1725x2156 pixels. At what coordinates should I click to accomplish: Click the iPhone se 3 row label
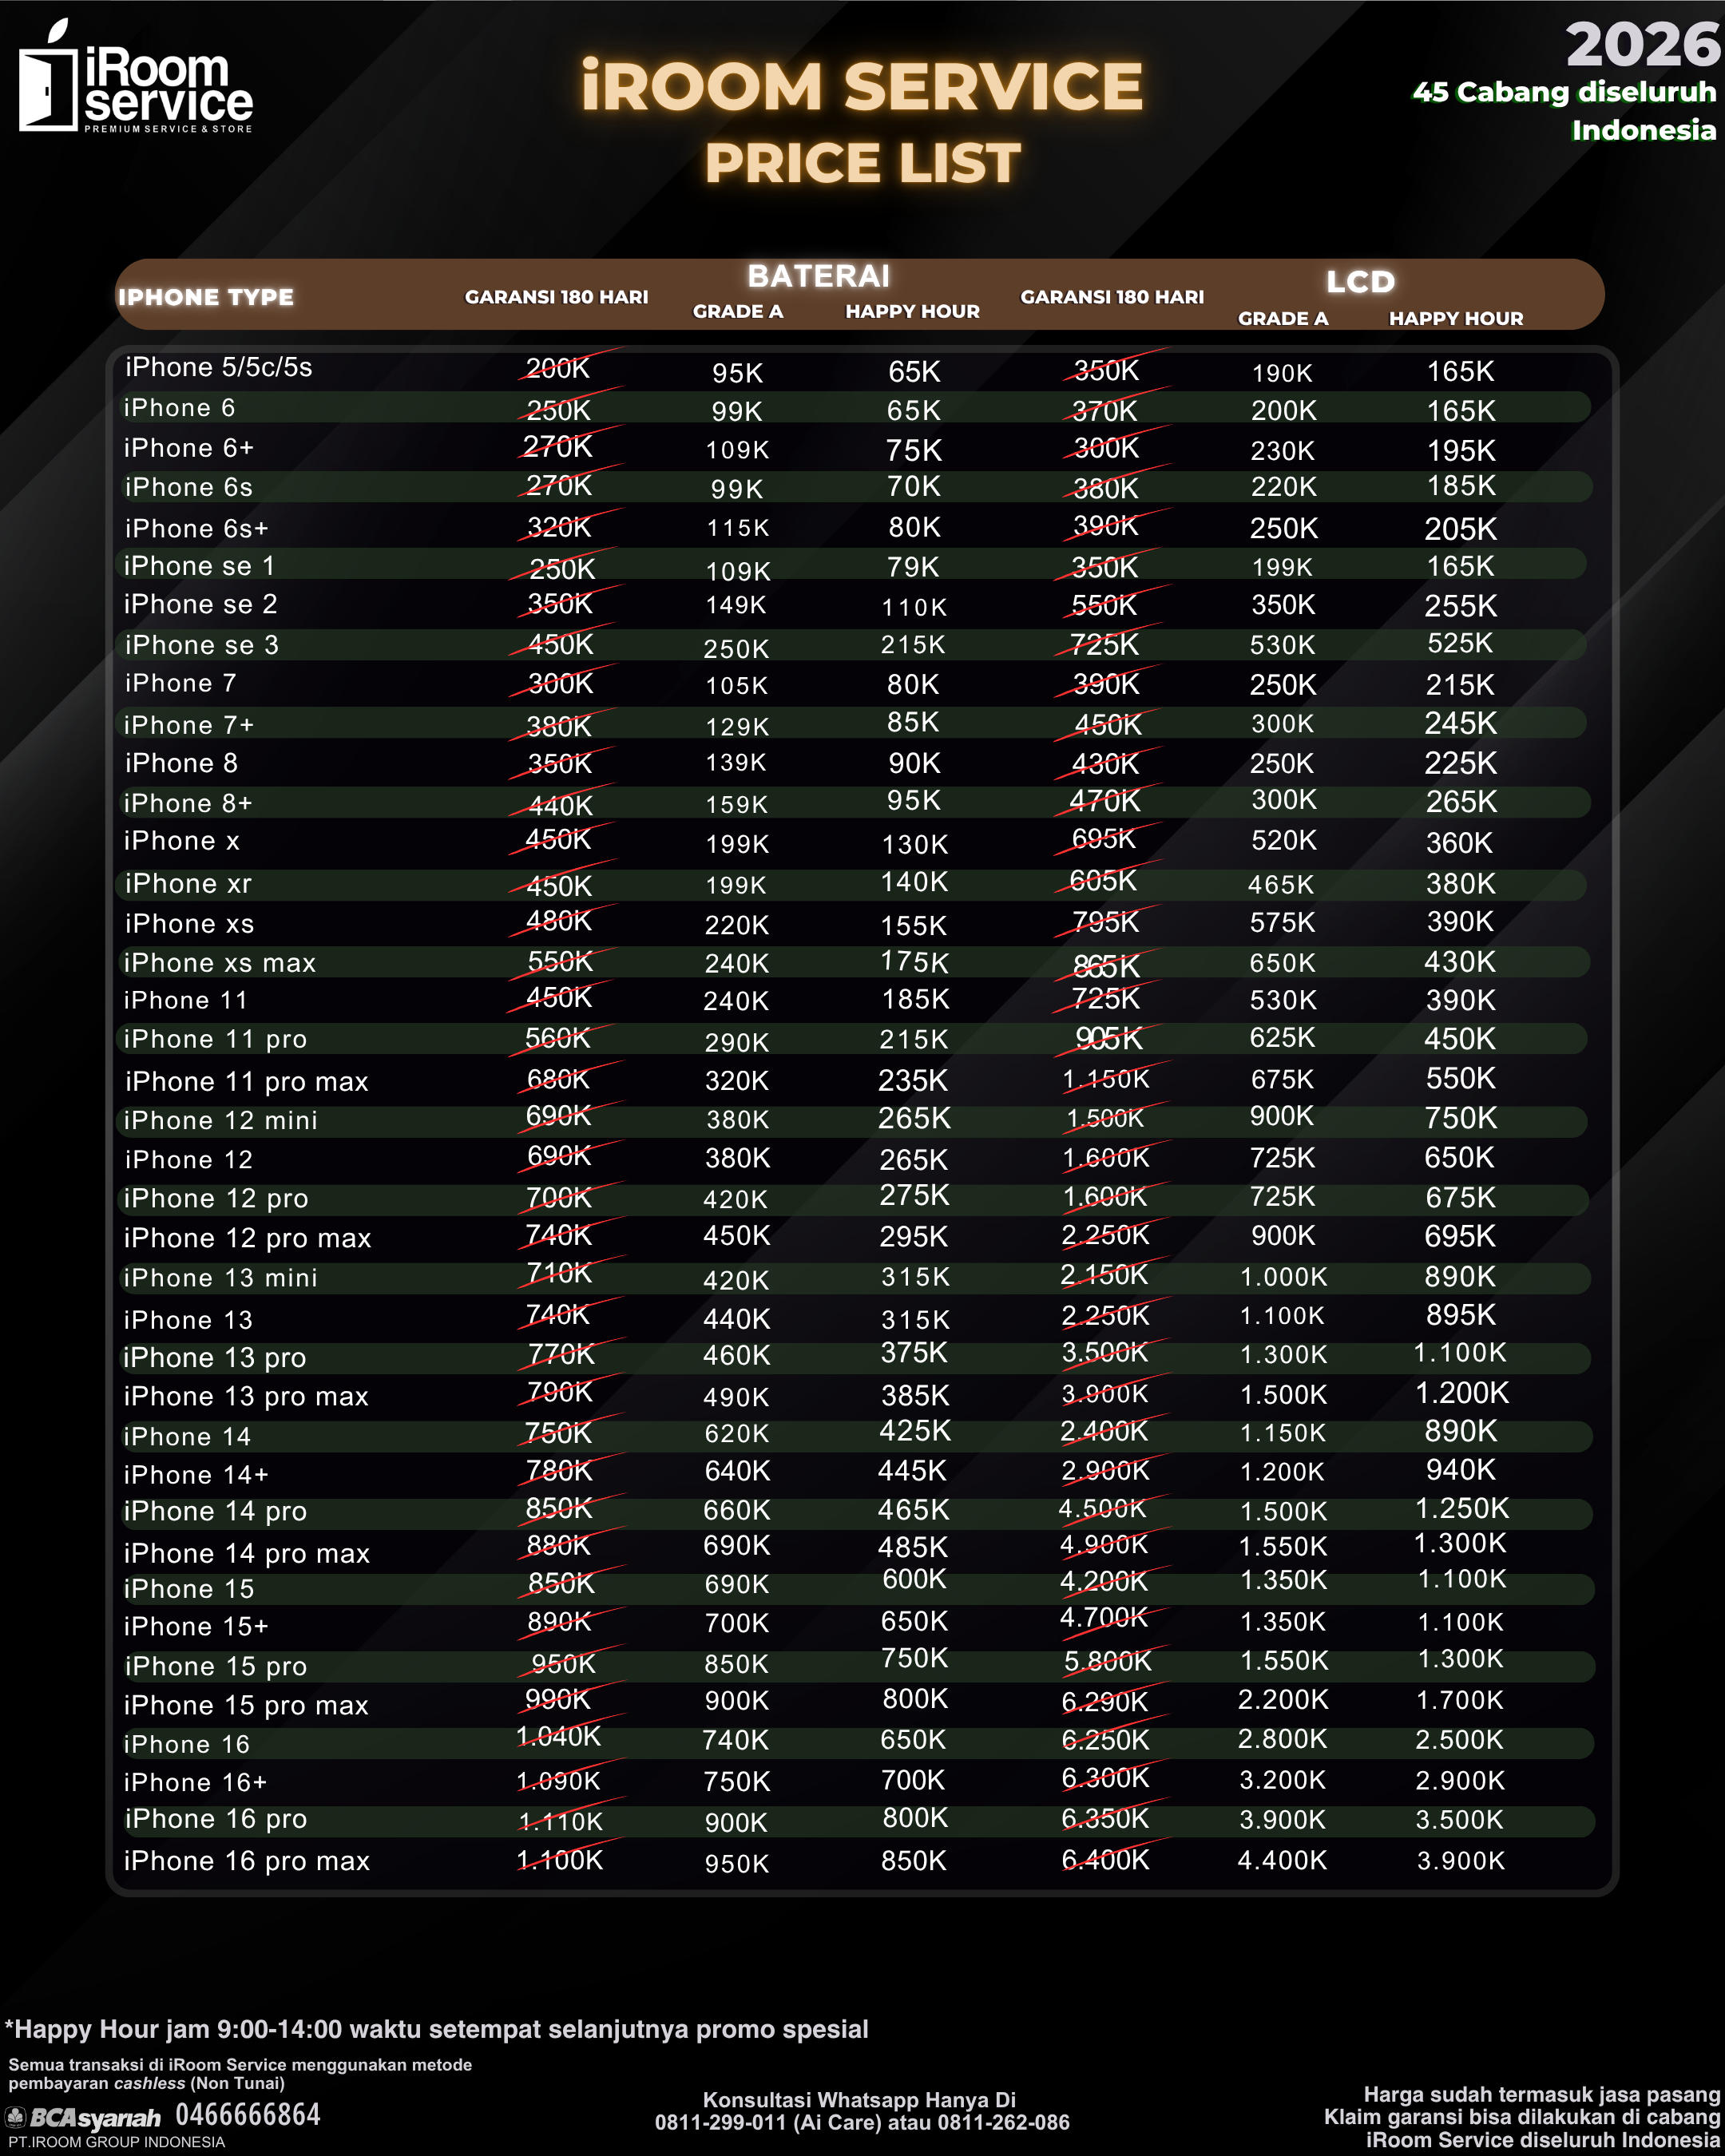(x=202, y=645)
